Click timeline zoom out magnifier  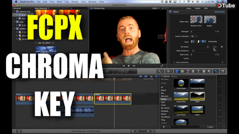coord(133,131)
